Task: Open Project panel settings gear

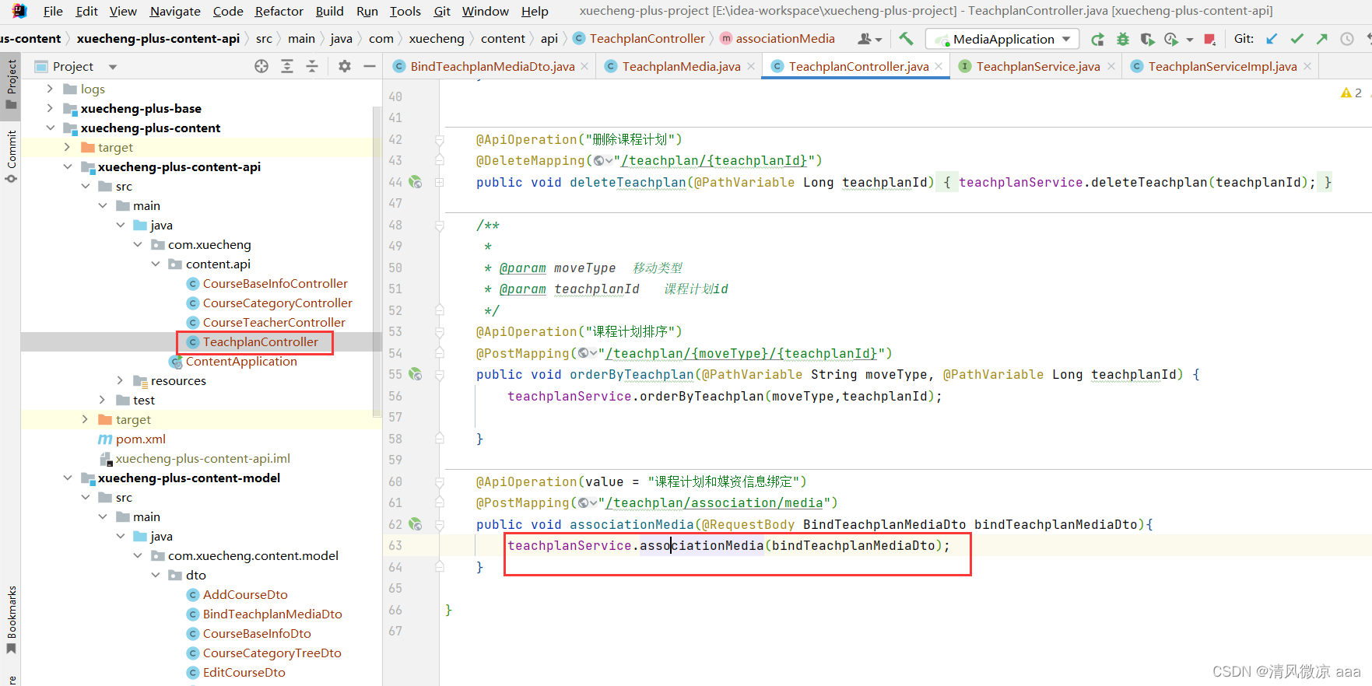Action: pos(345,67)
